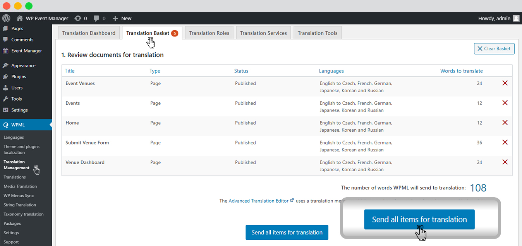The width and height of the screenshot is (522, 246).
Task: Click the Submit Venue Form title
Action: point(87,143)
